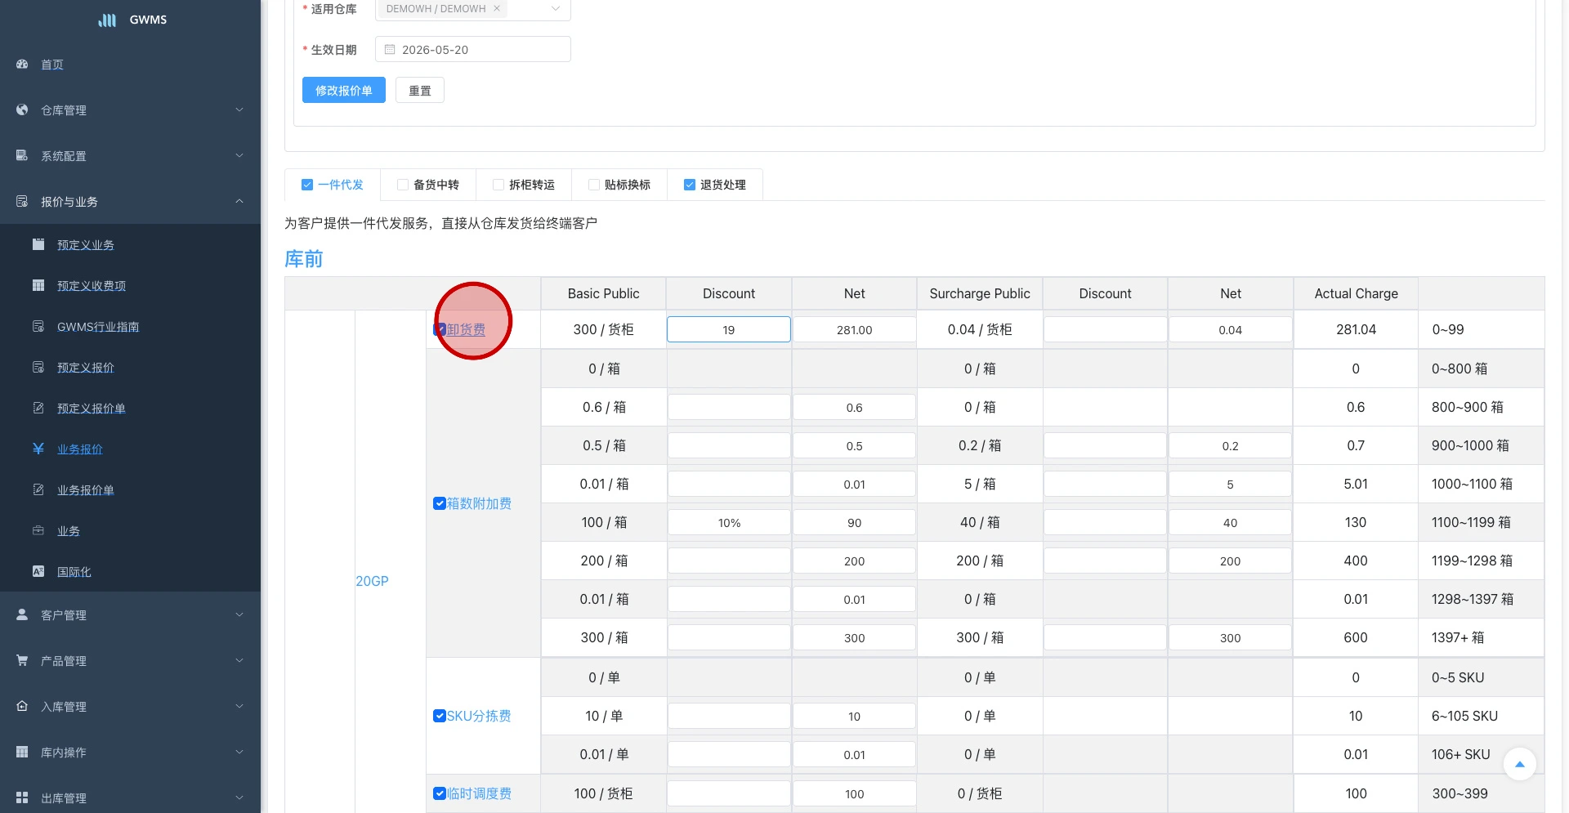The width and height of the screenshot is (1569, 813).
Task: Click Net input showing 90
Action: pyautogui.click(x=854, y=522)
